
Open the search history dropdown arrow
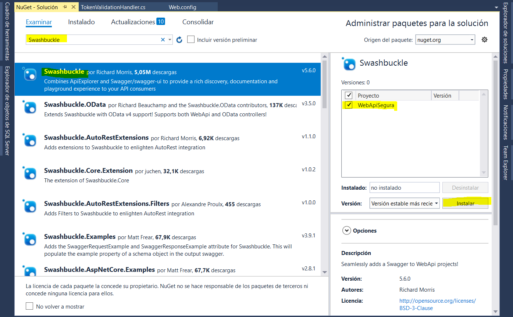(170, 40)
